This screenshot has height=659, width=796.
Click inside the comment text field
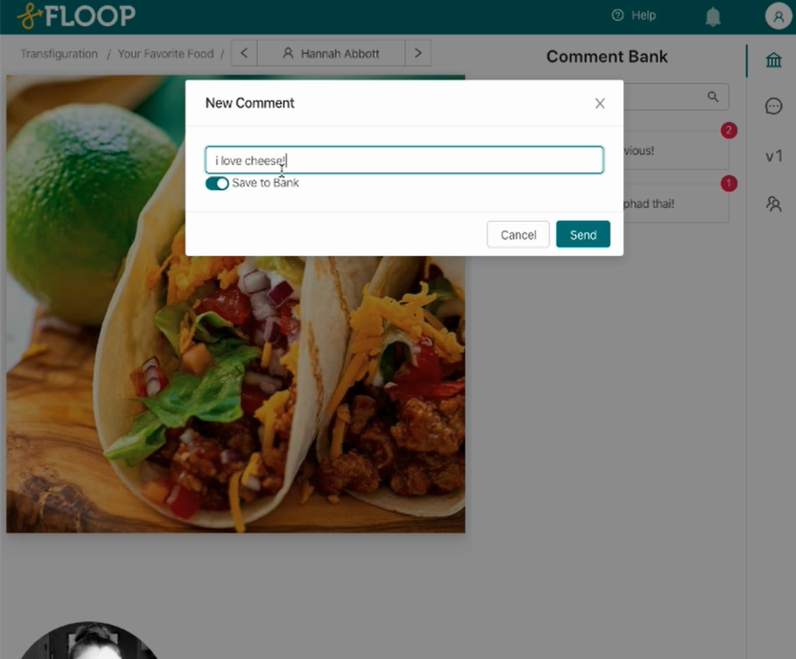click(404, 159)
